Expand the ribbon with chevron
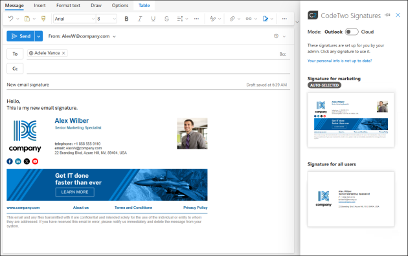The image size is (408, 256). click(x=297, y=22)
